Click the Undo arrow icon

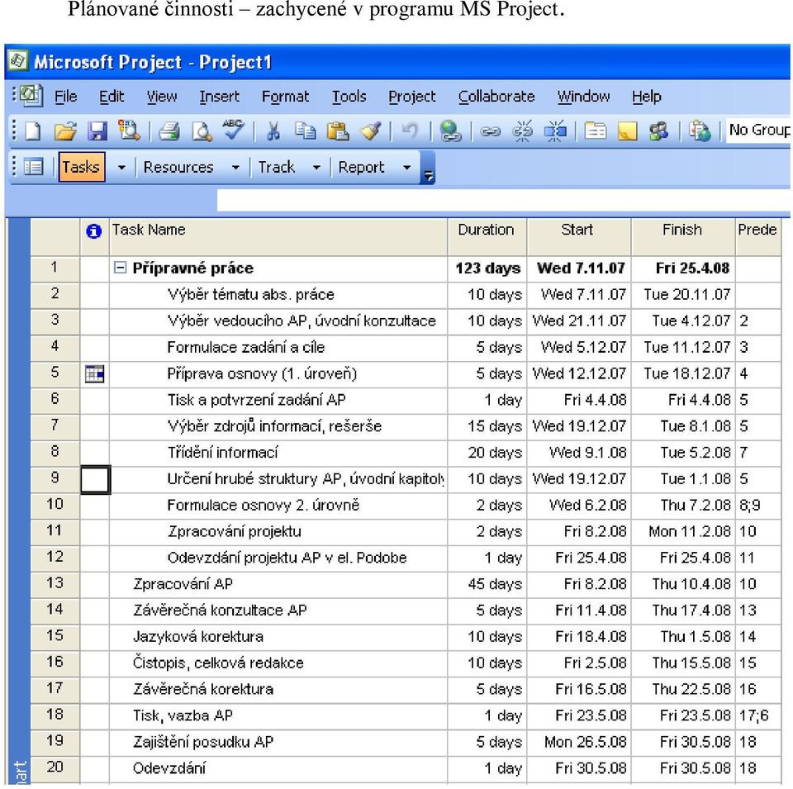pos(410,131)
